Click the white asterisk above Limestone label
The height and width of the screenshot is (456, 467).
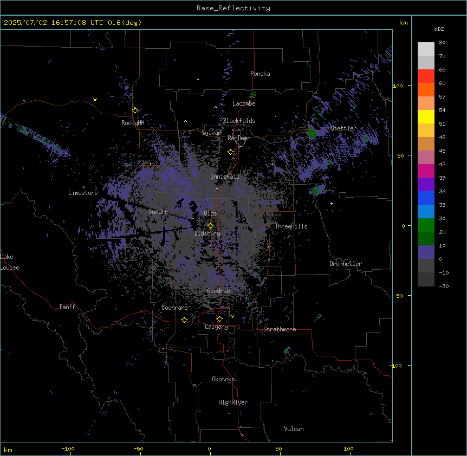click(x=83, y=187)
